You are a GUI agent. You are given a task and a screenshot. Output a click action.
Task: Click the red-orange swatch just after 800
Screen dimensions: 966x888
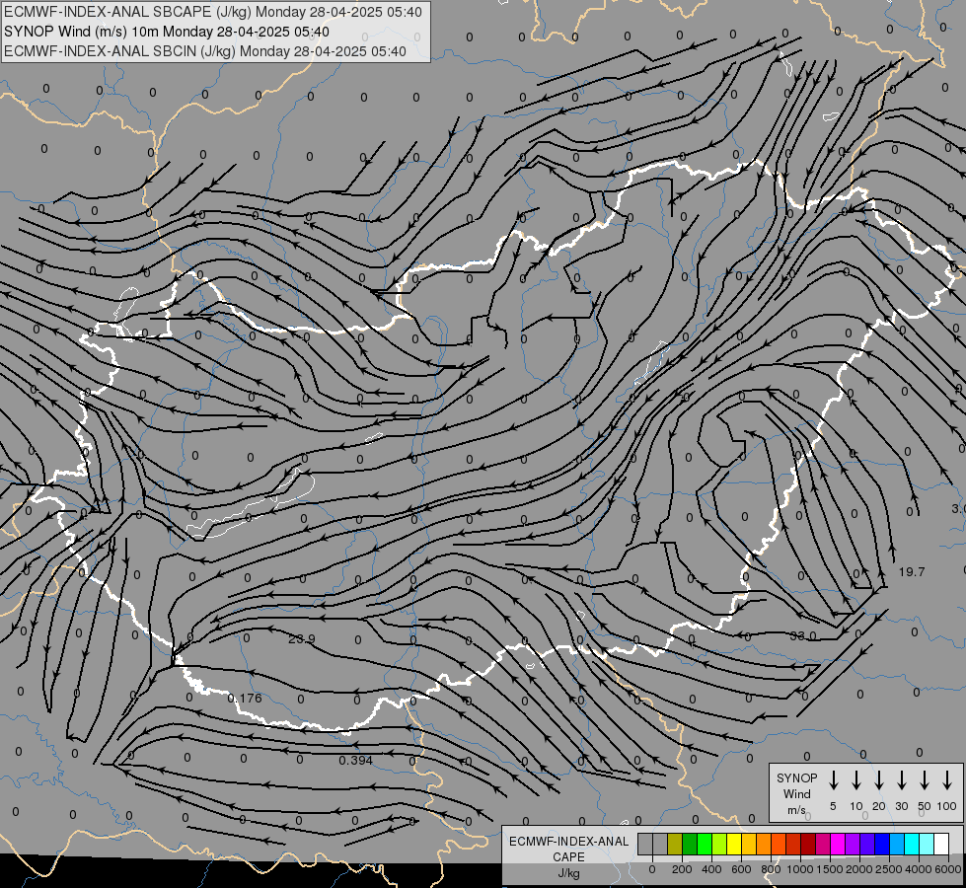click(779, 844)
